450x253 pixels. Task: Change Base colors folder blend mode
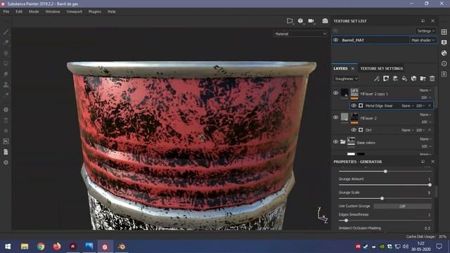point(425,139)
